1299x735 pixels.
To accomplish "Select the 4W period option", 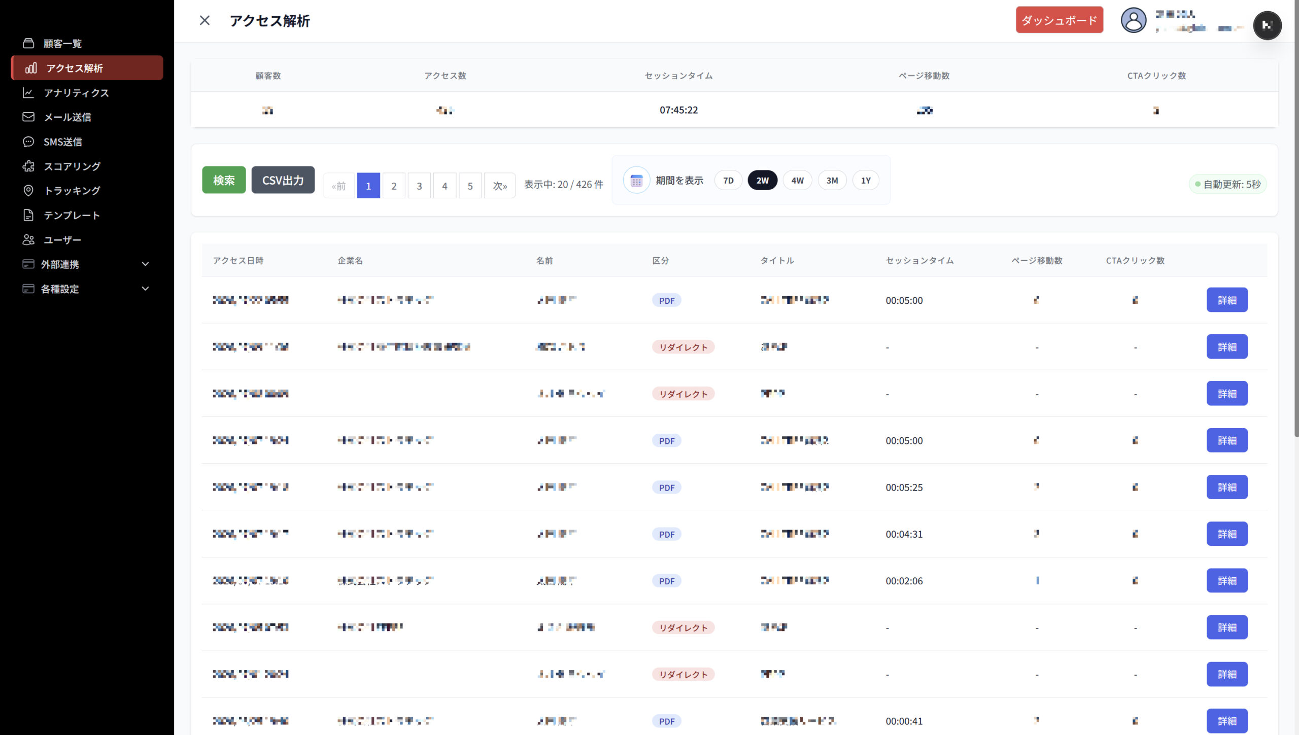I will (797, 181).
